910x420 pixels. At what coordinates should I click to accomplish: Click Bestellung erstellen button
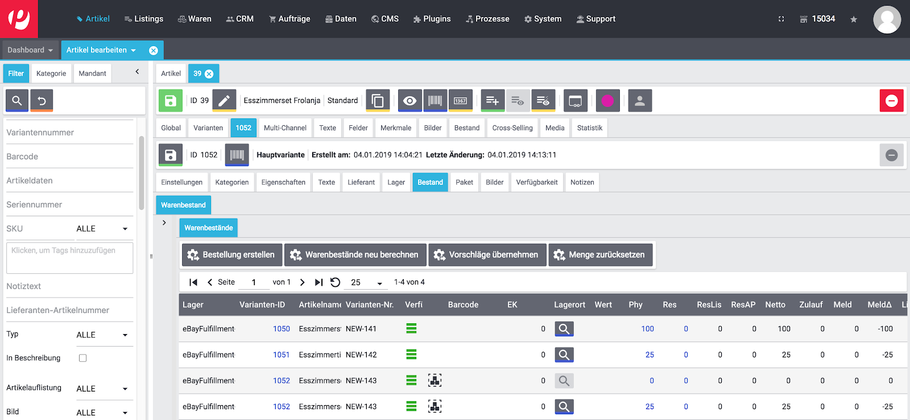pos(231,255)
